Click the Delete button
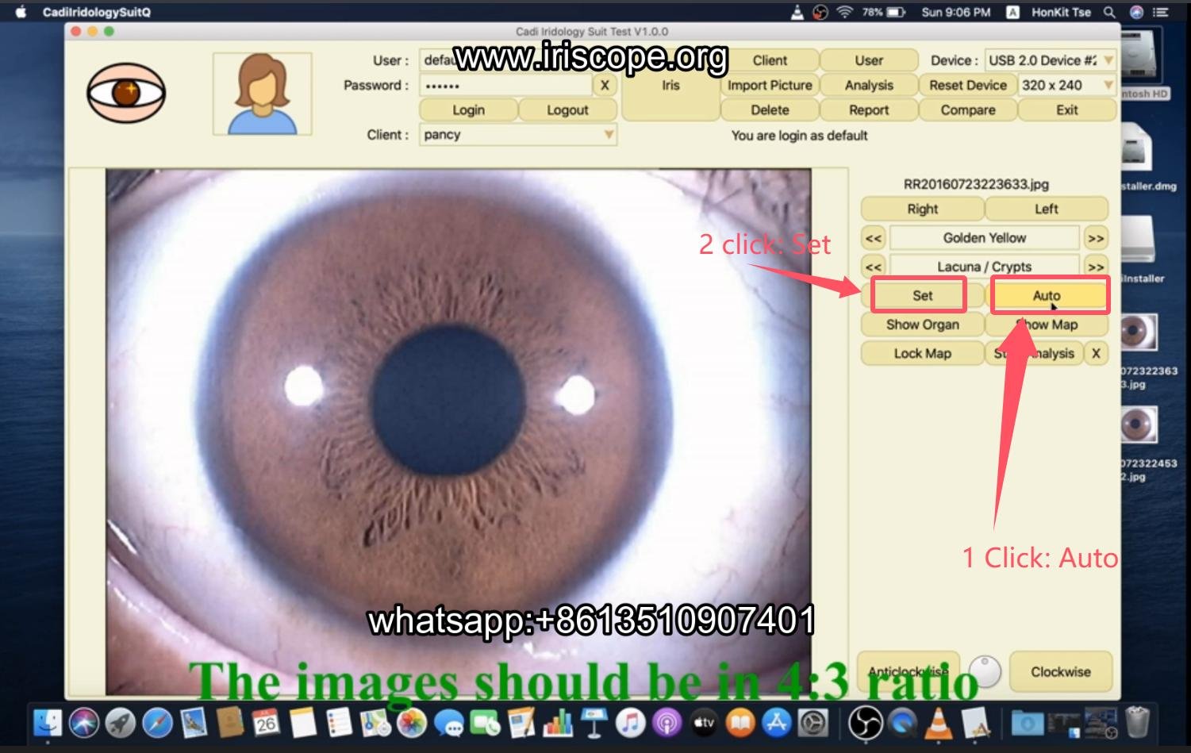This screenshot has height=753, width=1191. coord(770,110)
